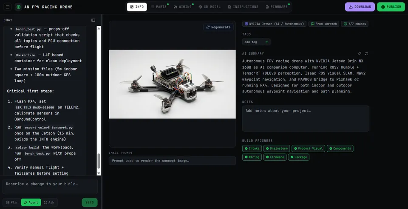Click the colcon build code text
The width and height of the screenshot is (408, 209).
pos(27,148)
